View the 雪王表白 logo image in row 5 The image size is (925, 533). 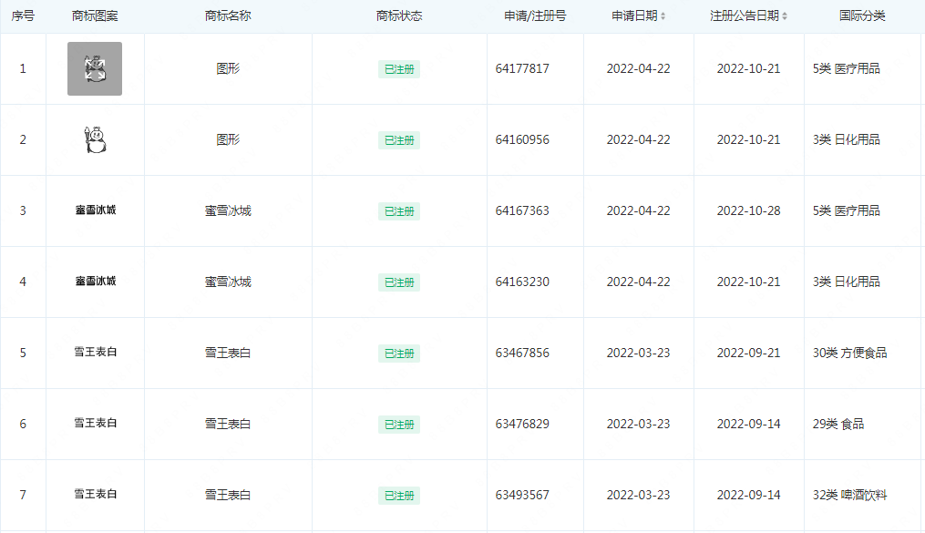coord(95,352)
